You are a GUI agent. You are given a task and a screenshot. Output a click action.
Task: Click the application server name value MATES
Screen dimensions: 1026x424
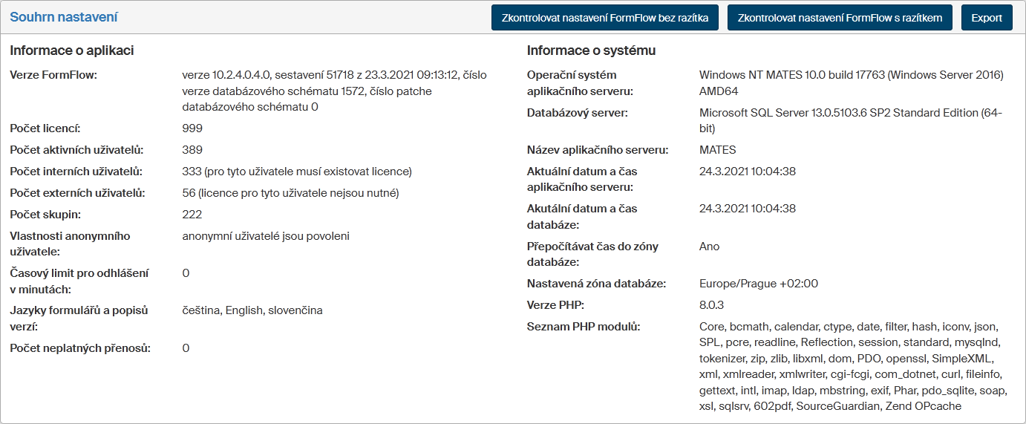click(x=718, y=150)
